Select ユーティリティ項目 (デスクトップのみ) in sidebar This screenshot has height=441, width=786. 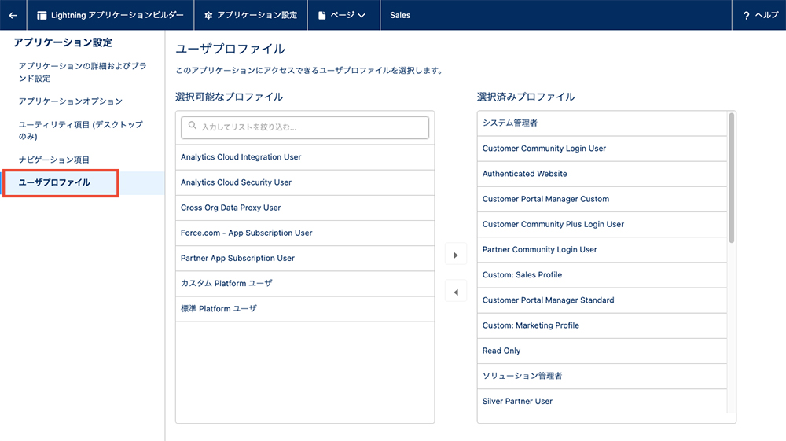81,130
